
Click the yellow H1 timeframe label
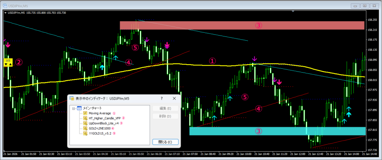pyautogui.click(x=8, y=60)
